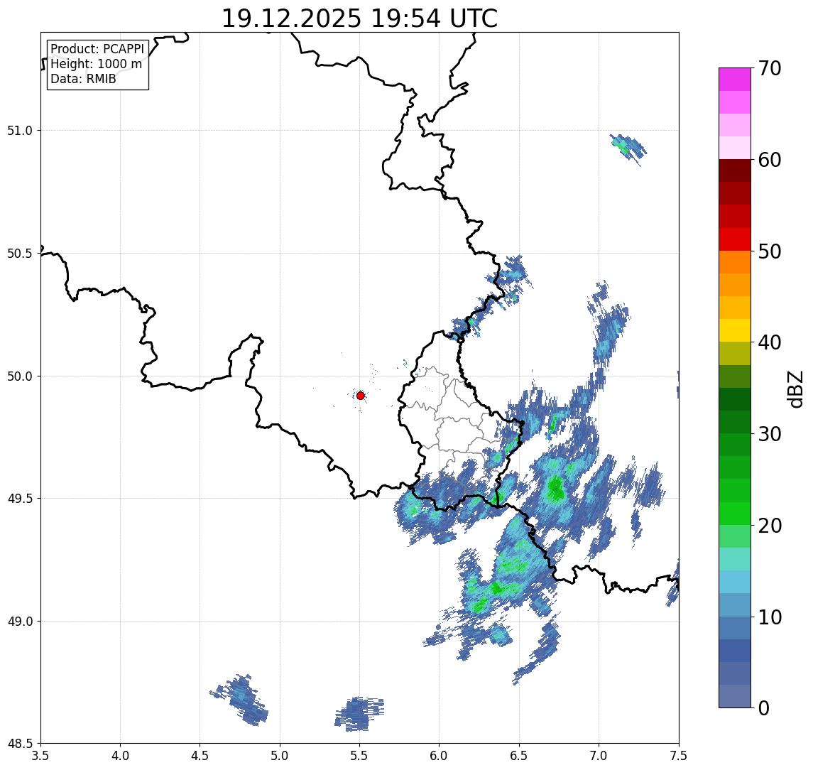
Task: Click the colorbar tick label 50
Action: 770,251
